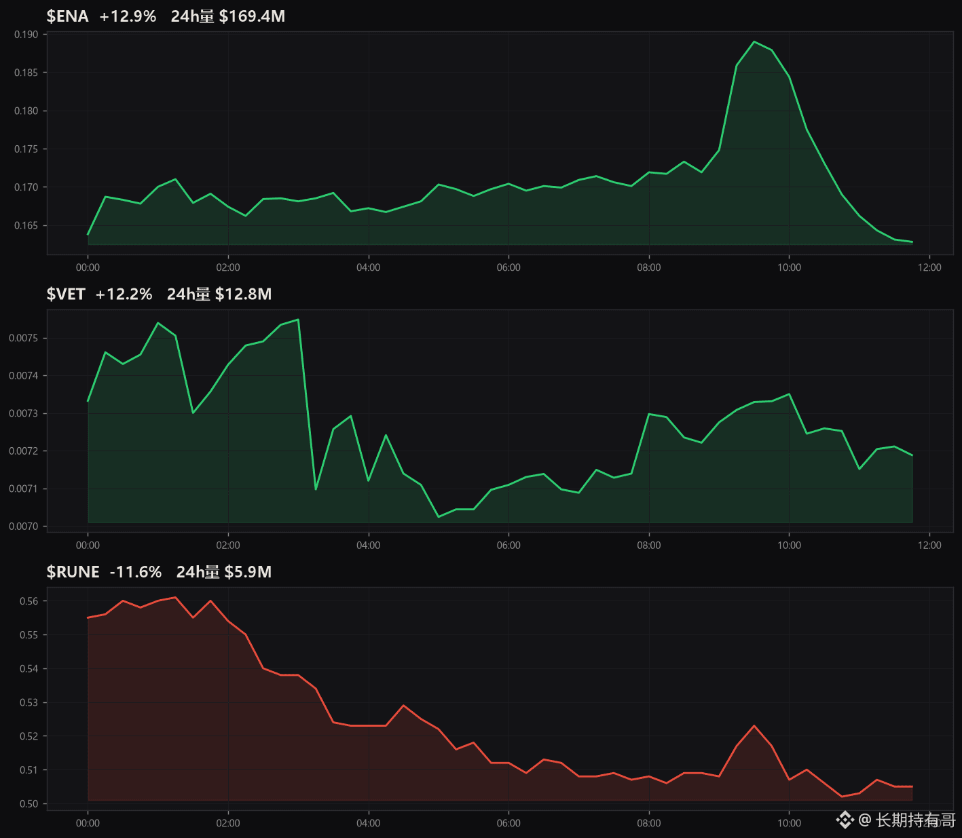Screen dimensions: 962x838
Task: Click the 08:00 time label under VET chart
Action: click(x=649, y=546)
